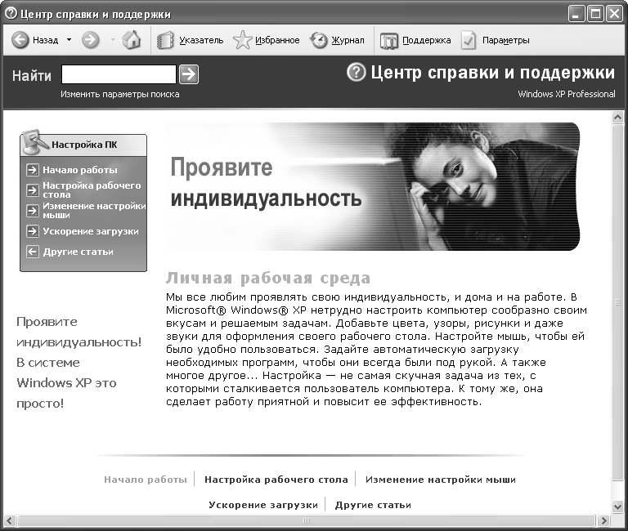The width and height of the screenshot is (628, 531).
Task: Click Ускорение загрузки link at page bottom
Action: coord(262,505)
